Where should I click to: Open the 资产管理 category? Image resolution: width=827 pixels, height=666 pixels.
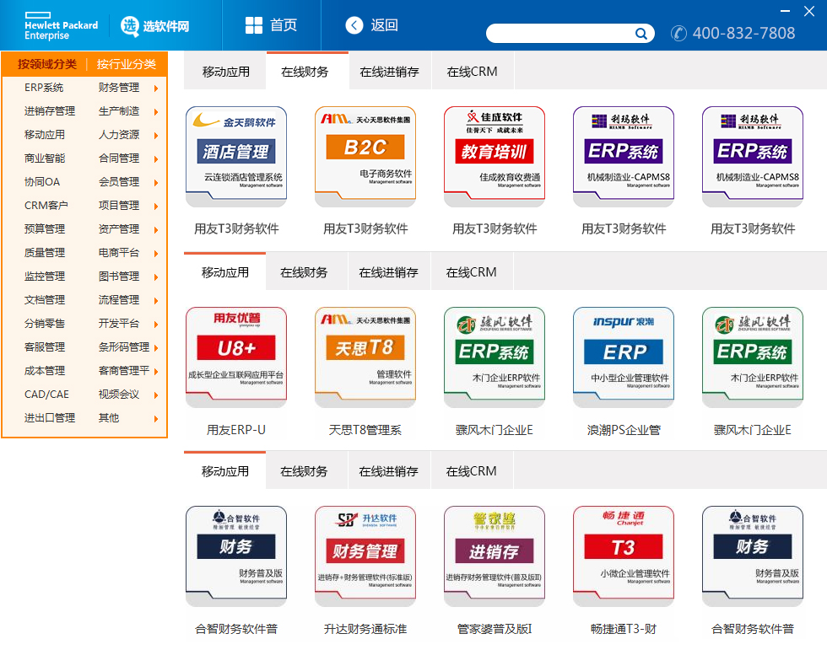(x=119, y=229)
